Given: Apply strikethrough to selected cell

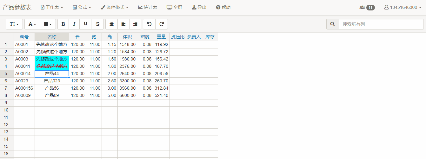Looking at the screenshot, I should 97,24.
